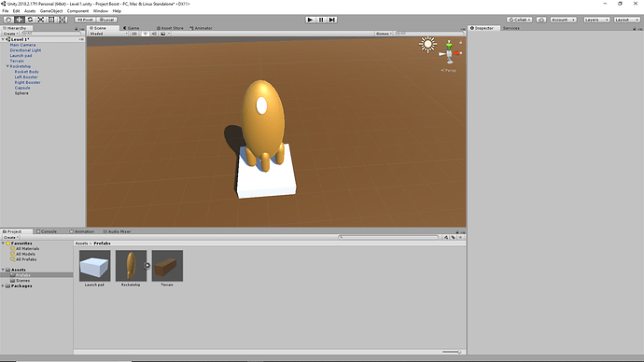Open the Project panel Create dropdown
Image resolution: width=644 pixels, height=362 pixels.
pos(10,237)
